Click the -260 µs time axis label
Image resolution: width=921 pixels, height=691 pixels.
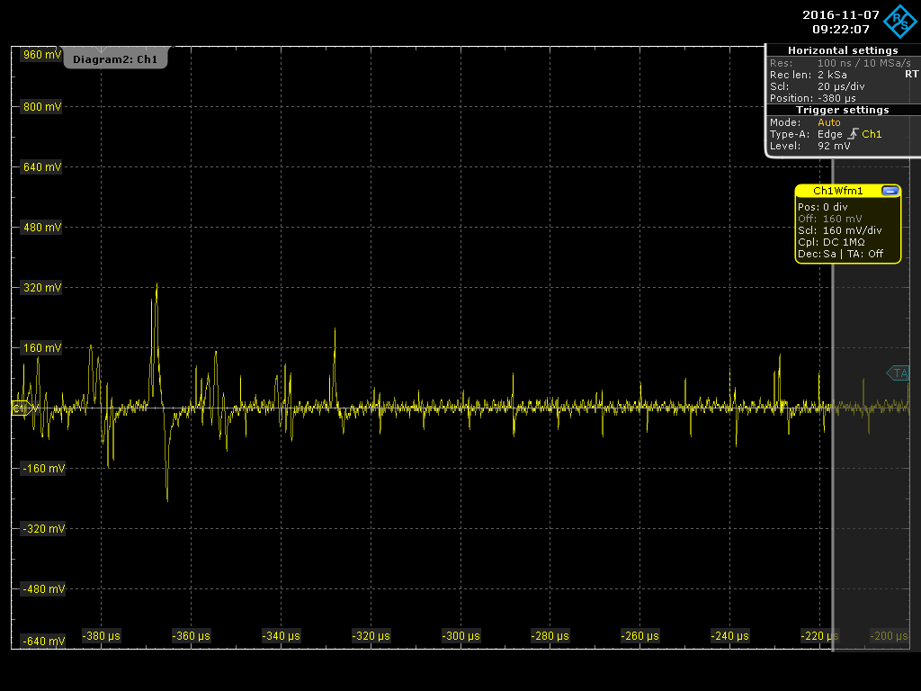pos(639,636)
